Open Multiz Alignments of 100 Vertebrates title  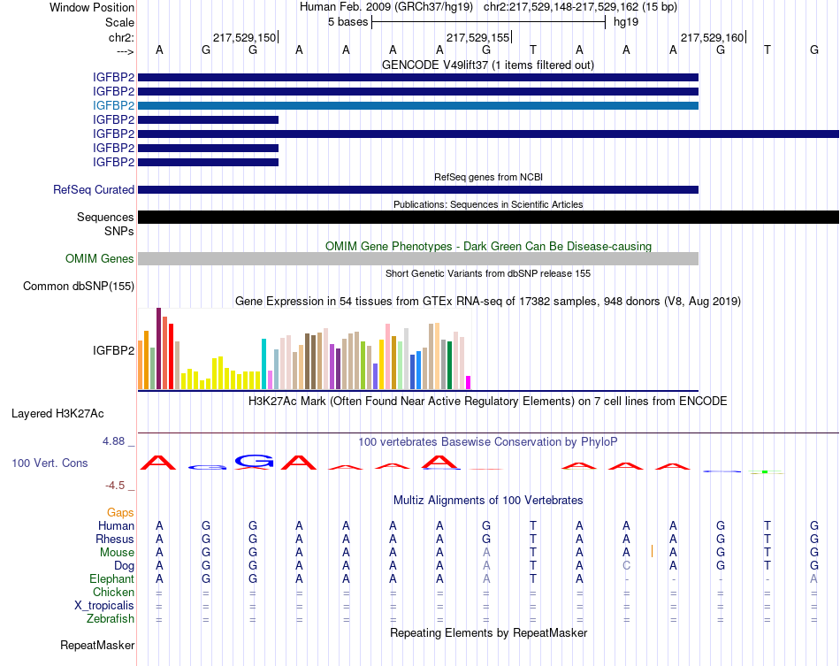tap(488, 501)
